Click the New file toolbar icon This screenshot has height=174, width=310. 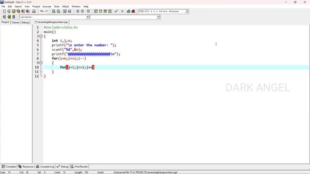coord(4,11)
